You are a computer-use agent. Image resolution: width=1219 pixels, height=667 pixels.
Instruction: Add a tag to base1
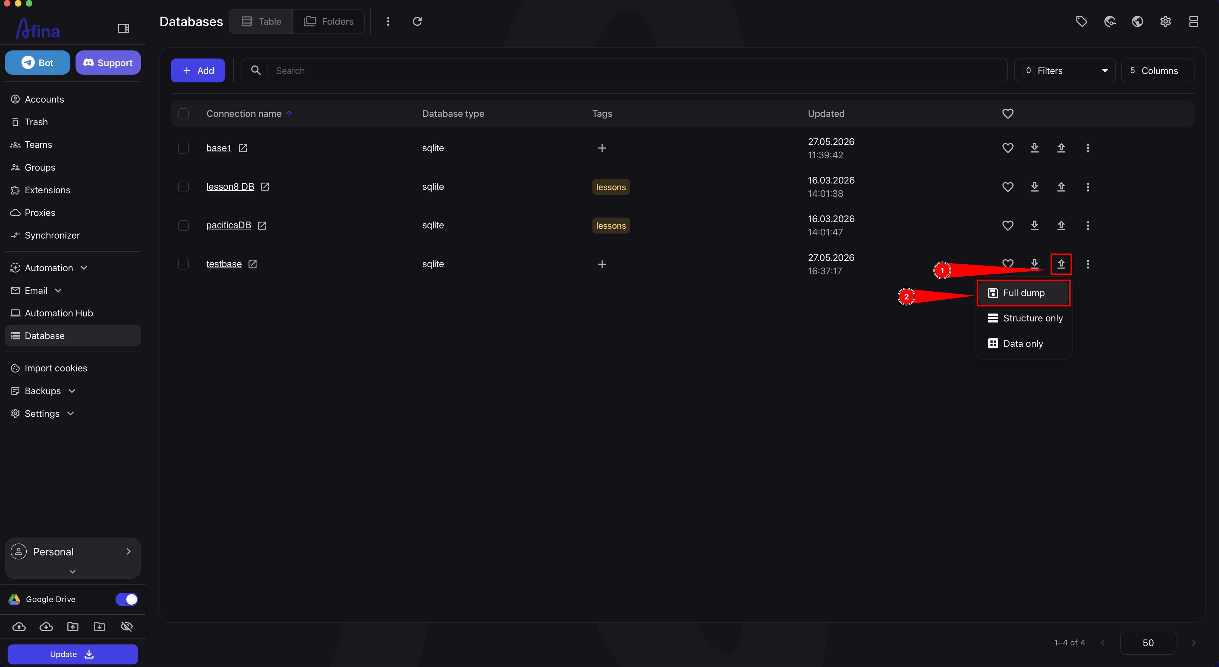[x=602, y=148]
